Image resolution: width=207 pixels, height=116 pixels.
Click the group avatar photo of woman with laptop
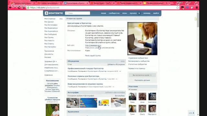pyautogui.click(x=142, y=39)
